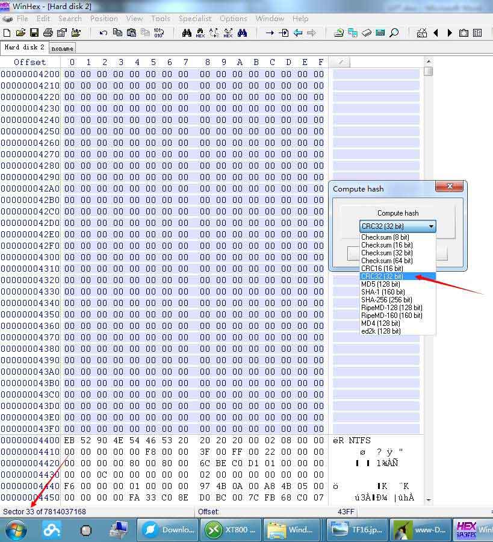Click the offset row label 0000004400
This screenshot has width=493, height=542.
click(30, 440)
